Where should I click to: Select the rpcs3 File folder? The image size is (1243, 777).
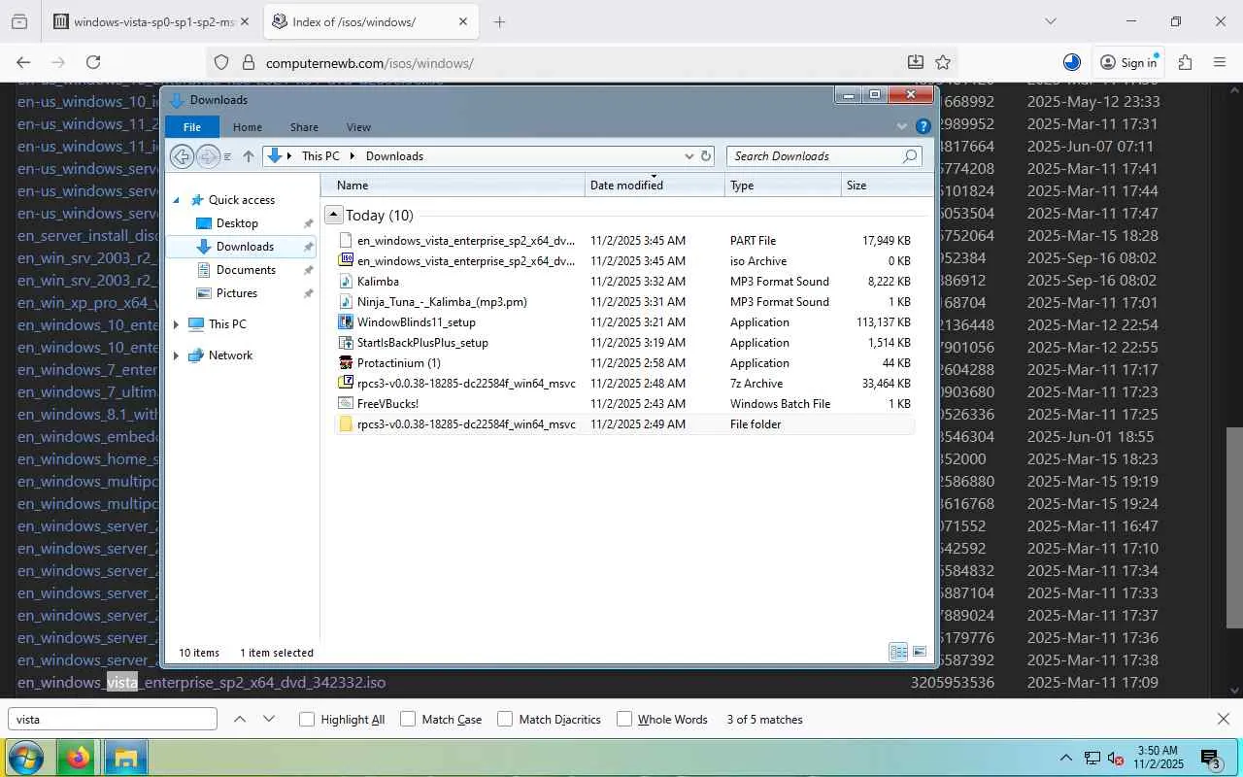pos(624,424)
